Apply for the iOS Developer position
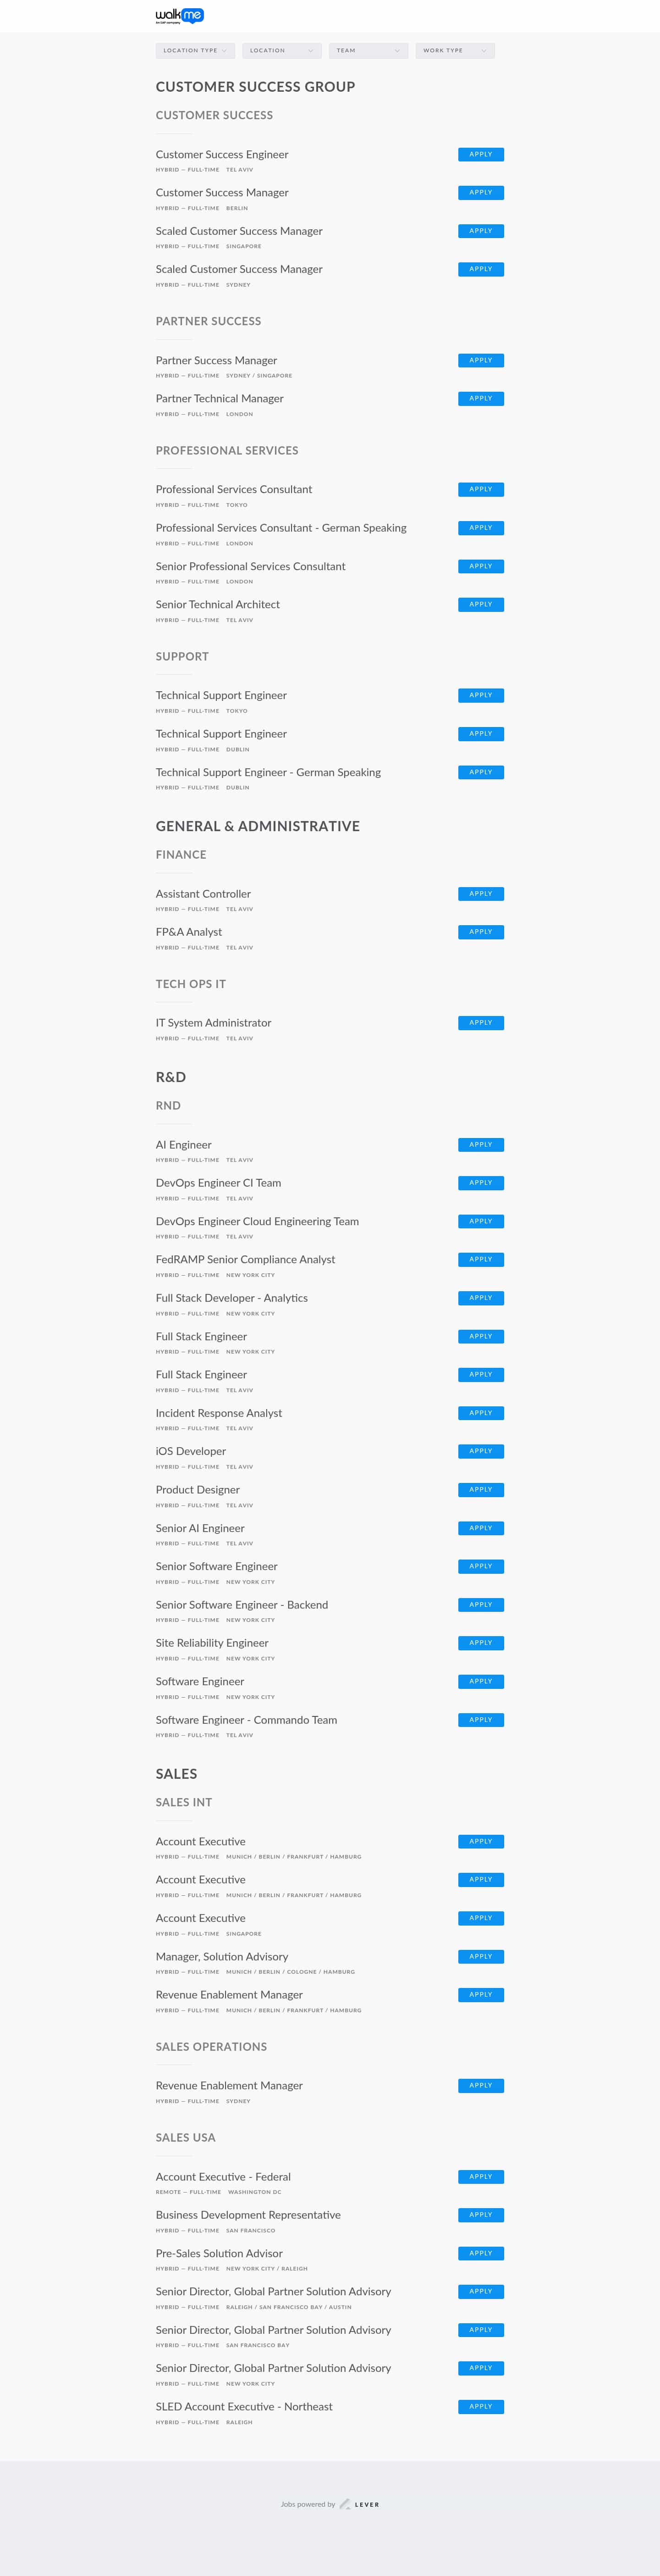660x2576 pixels. [480, 1451]
